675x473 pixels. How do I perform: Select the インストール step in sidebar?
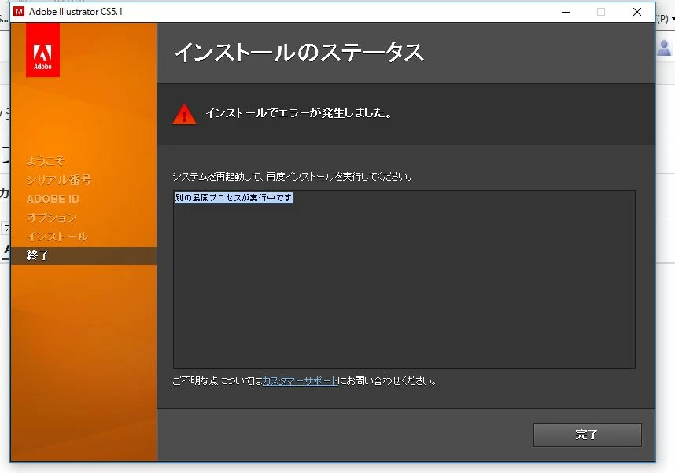click(x=57, y=236)
